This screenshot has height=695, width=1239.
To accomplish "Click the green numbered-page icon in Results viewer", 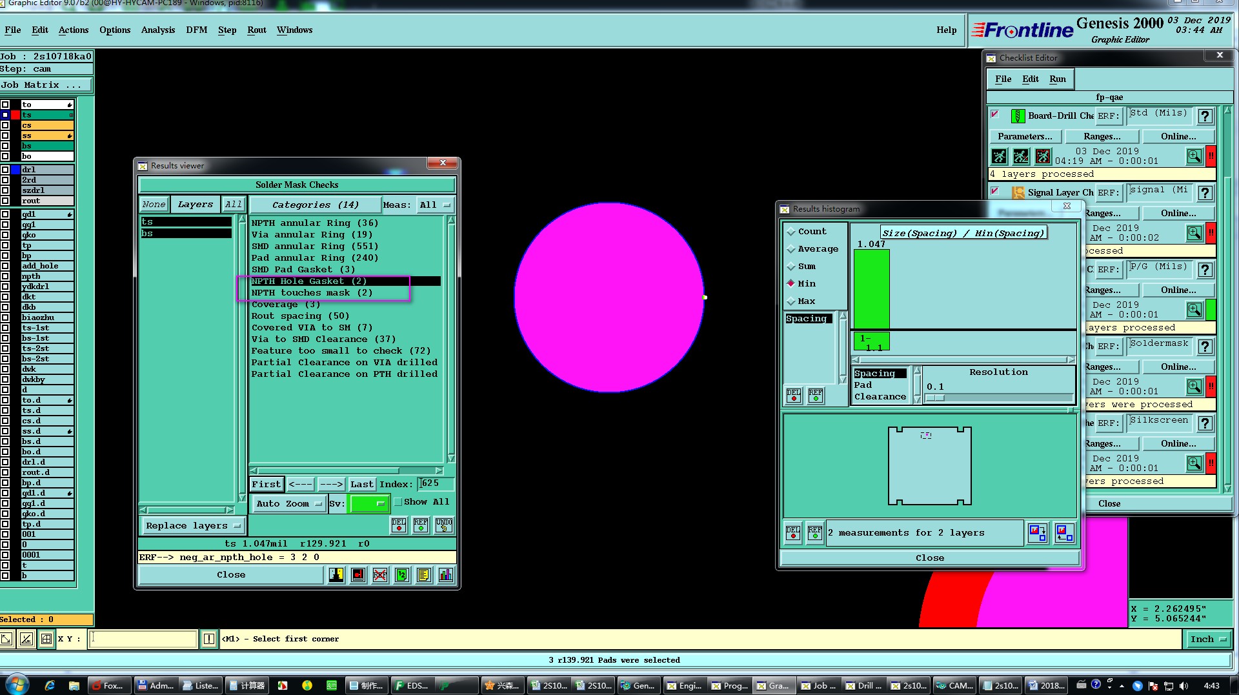I will pyautogui.click(x=402, y=574).
